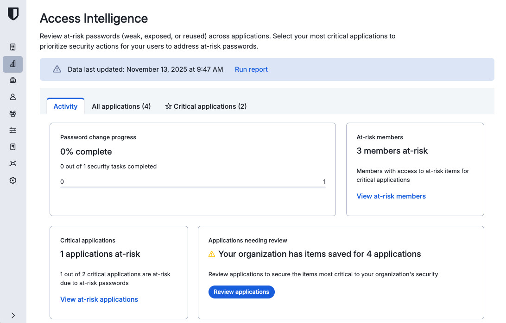Select the Activity tab

(65, 106)
